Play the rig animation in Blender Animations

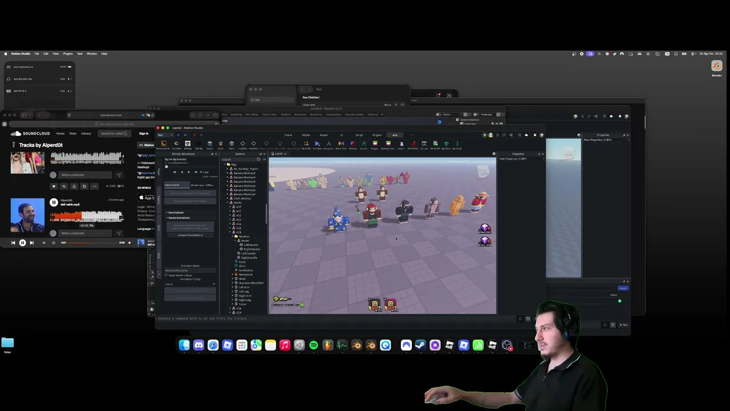pos(189,172)
